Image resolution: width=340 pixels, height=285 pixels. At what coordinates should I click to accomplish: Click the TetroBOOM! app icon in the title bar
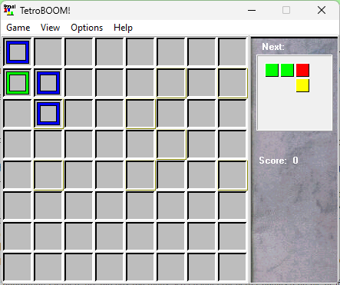[x=9, y=10]
